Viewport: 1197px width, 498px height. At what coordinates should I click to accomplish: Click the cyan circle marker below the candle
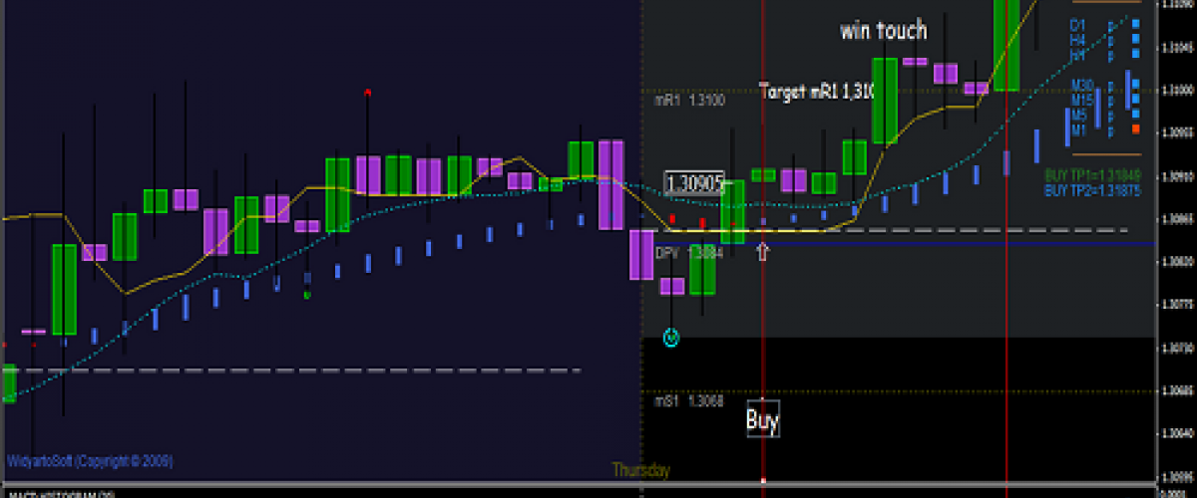click(x=672, y=339)
